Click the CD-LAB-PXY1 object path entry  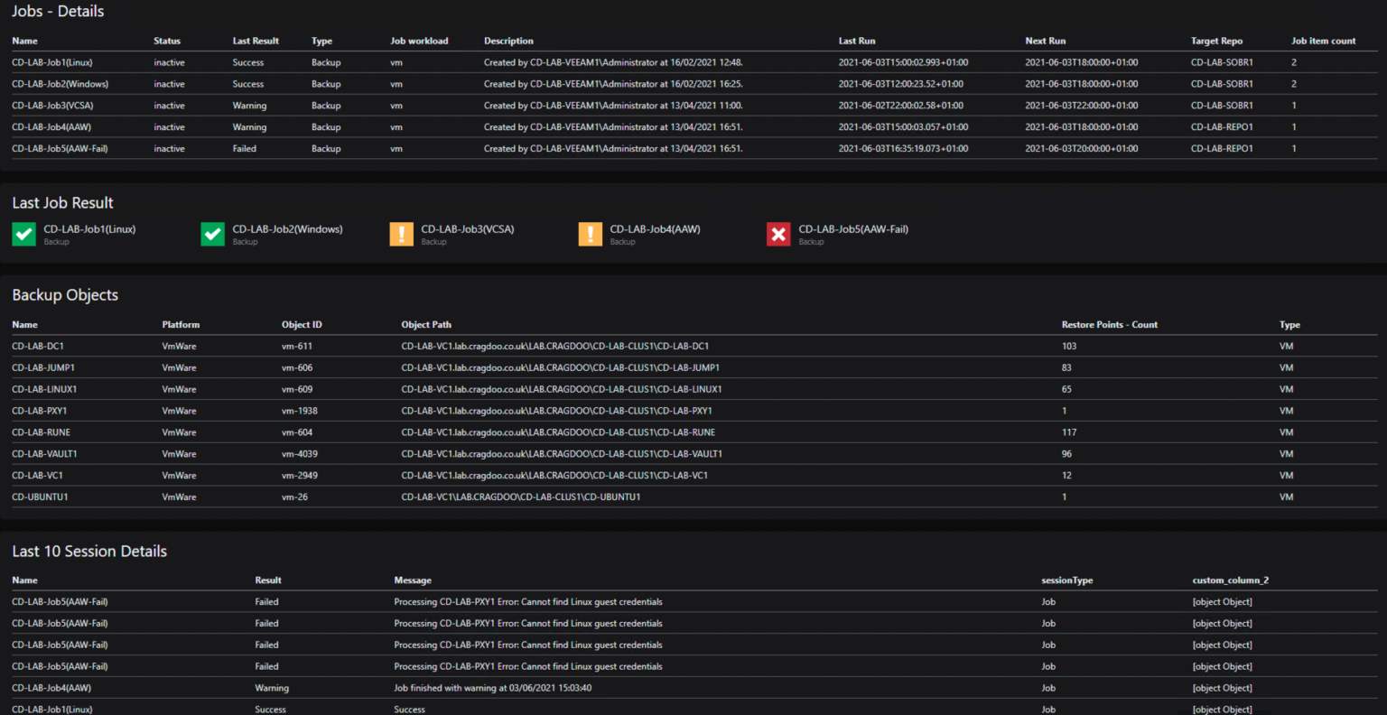(558, 410)
